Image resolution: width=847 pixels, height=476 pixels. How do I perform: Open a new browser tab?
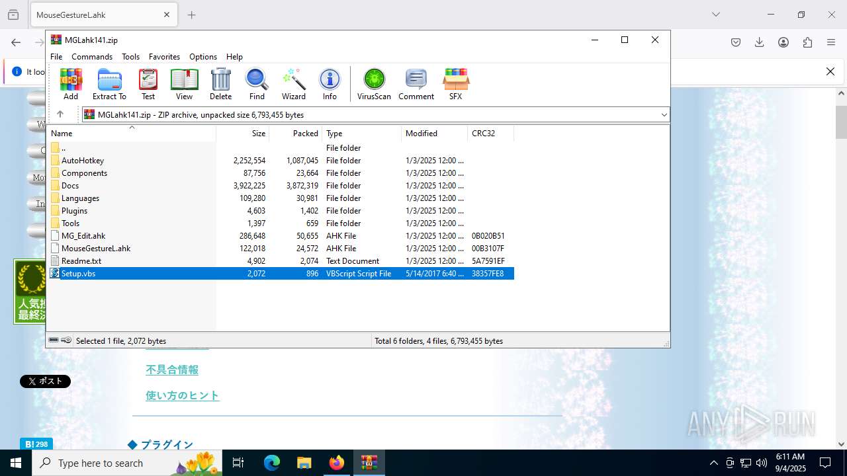pos(192,15)
